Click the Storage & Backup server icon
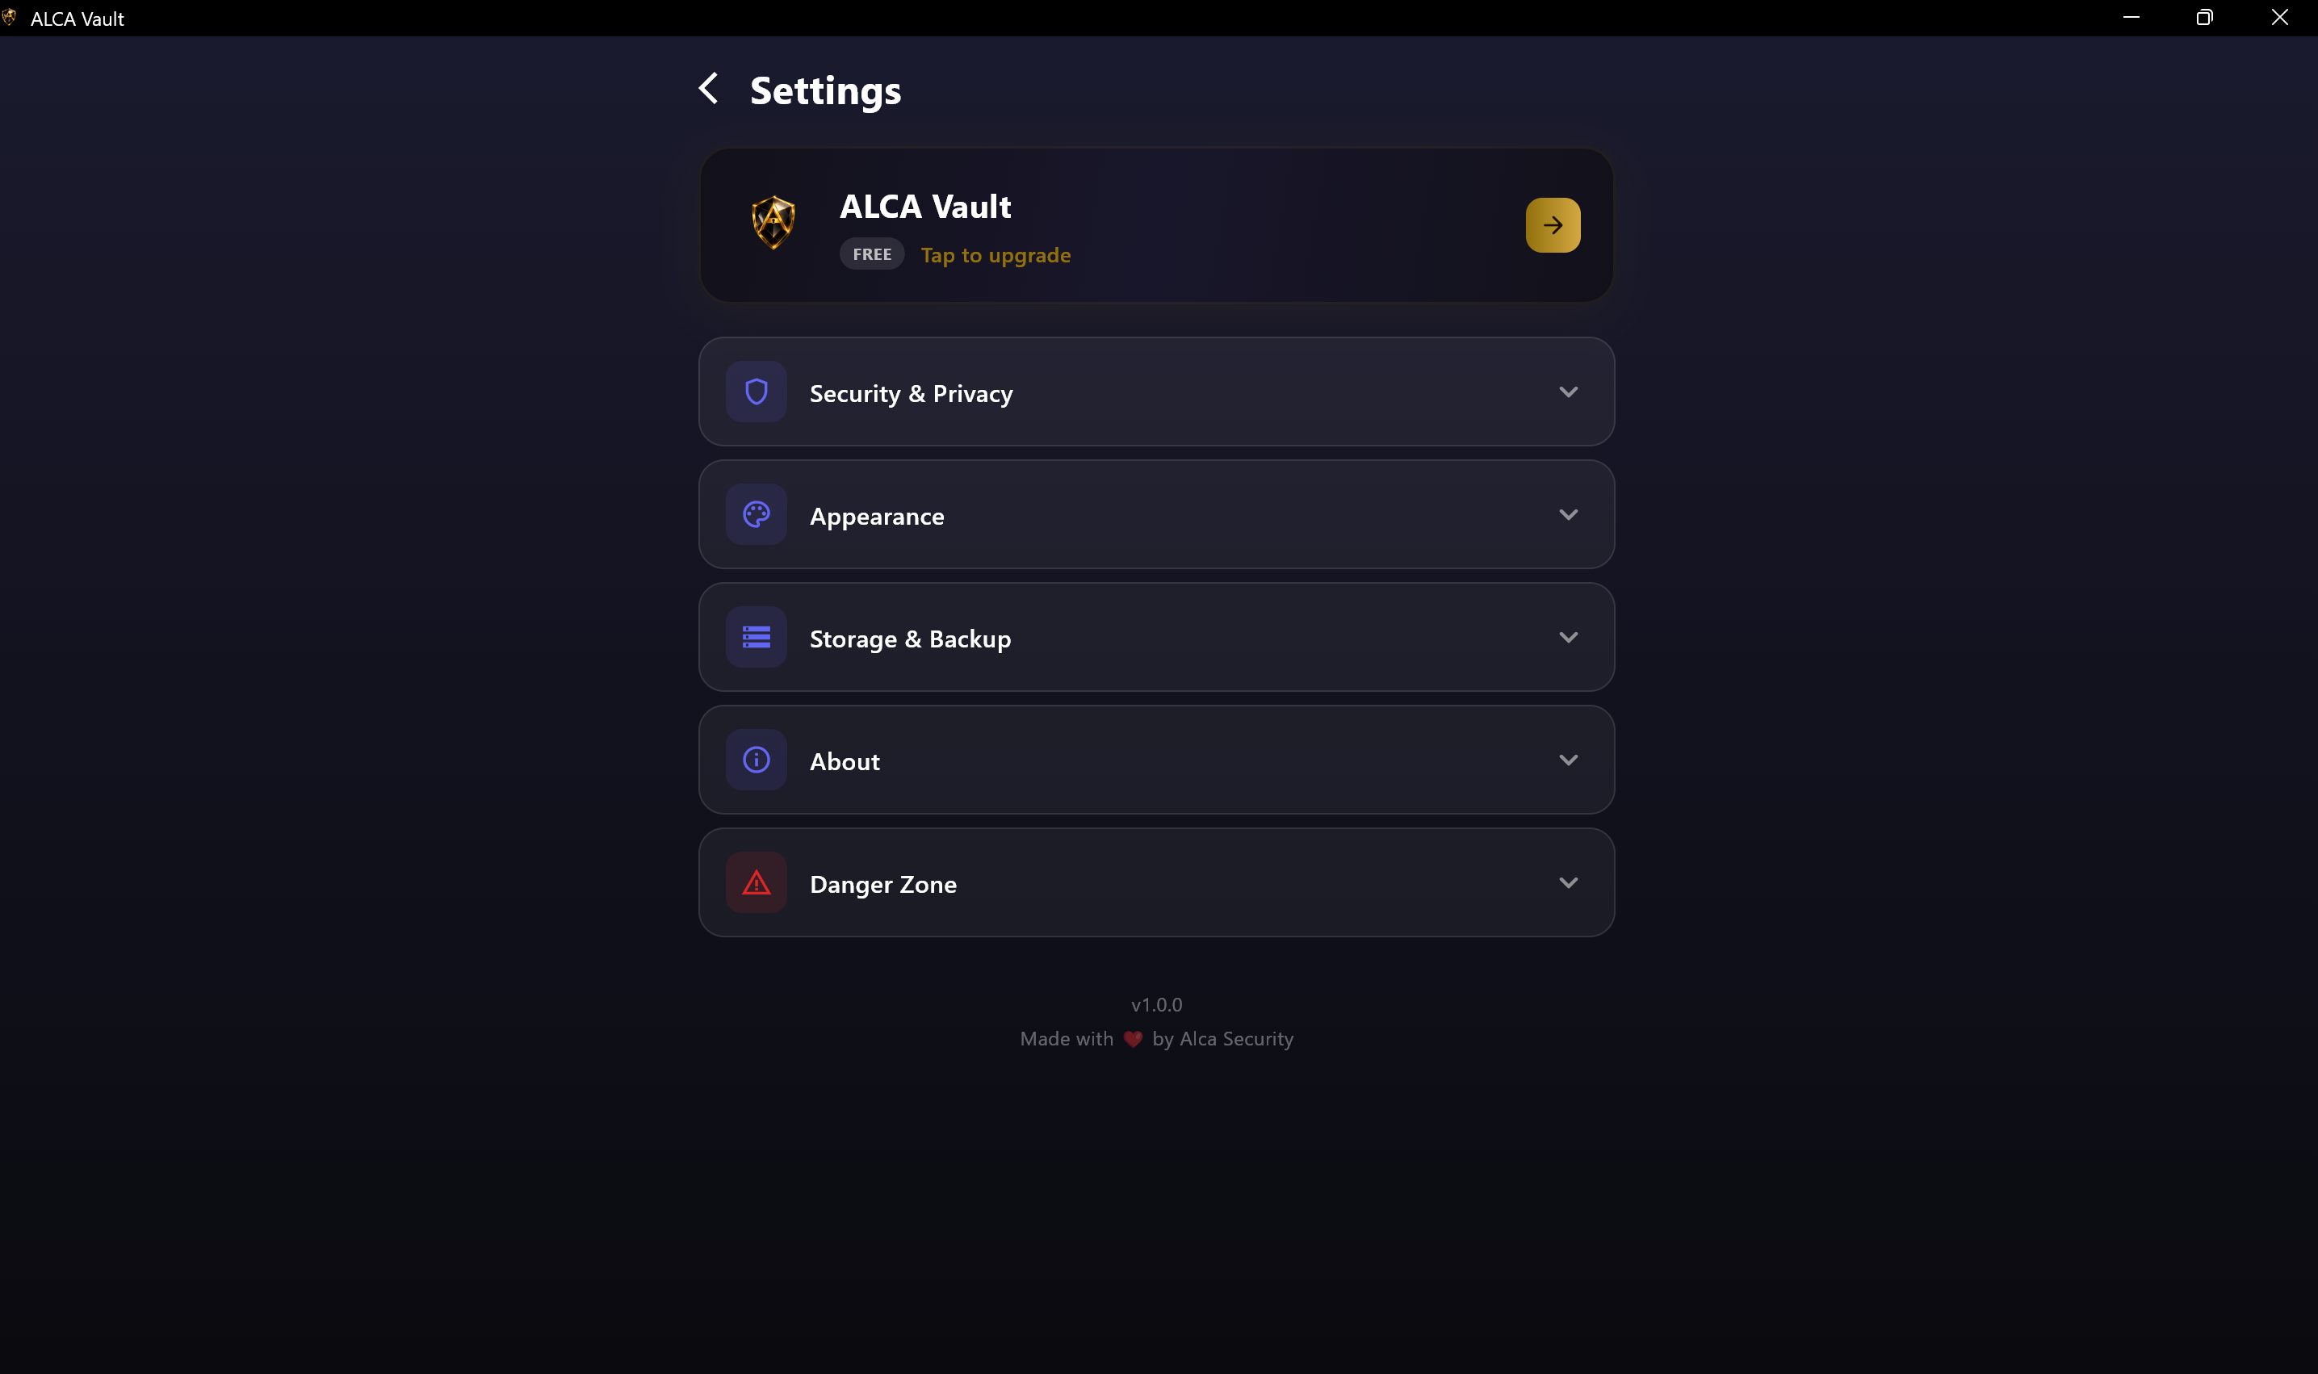Screen dimensions: 2318x1374 (757, 637)
